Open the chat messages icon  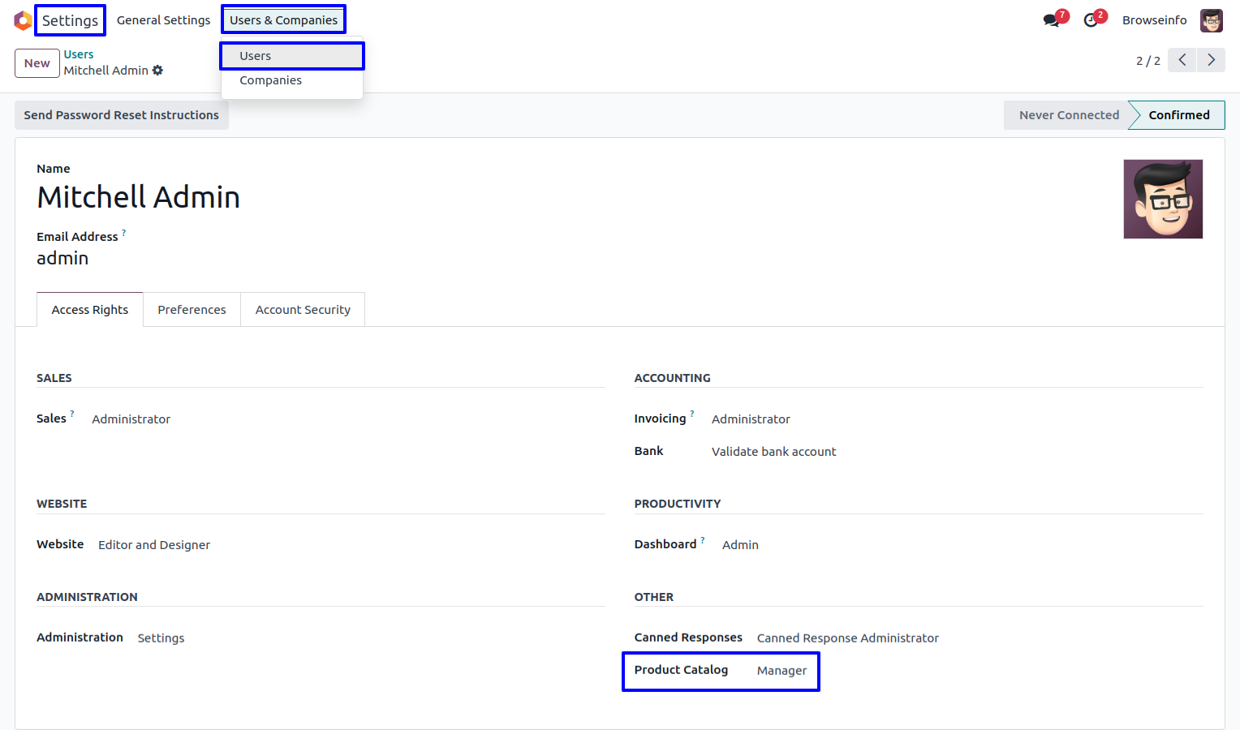point(1052,20)
